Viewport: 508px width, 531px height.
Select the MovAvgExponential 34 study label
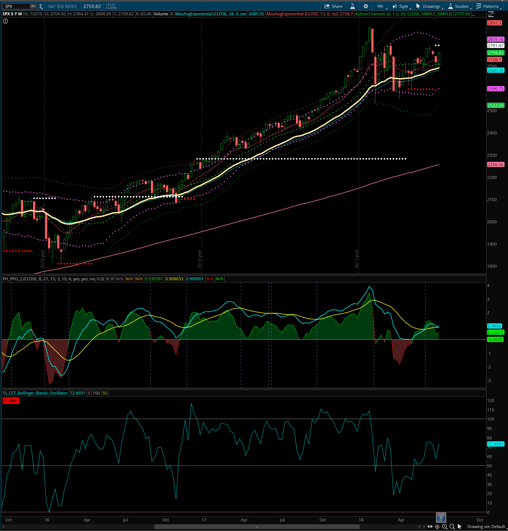211,14
